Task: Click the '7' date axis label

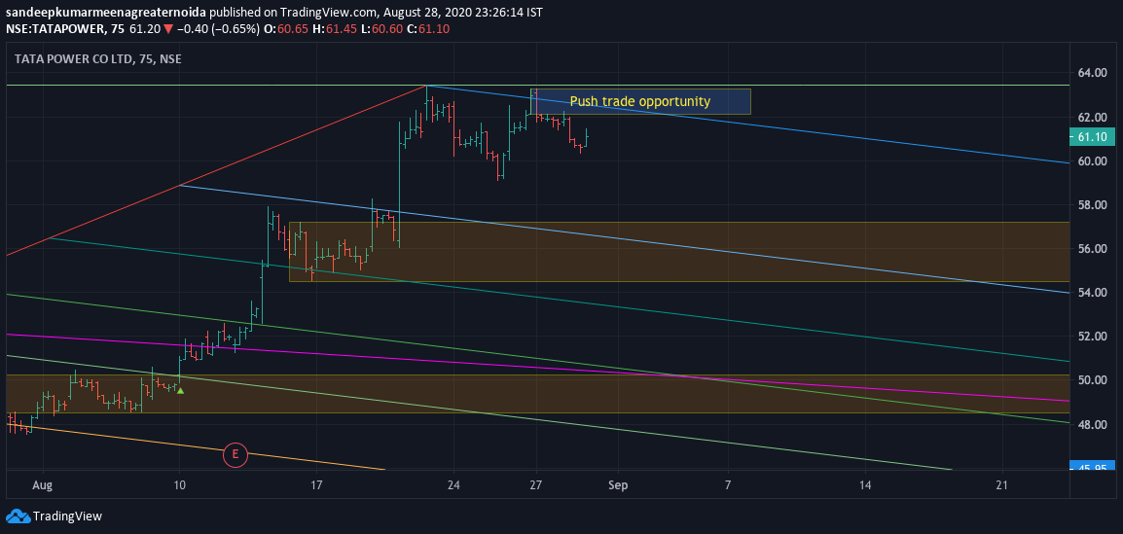Action: pyautogui.click(x=728, y=485)
